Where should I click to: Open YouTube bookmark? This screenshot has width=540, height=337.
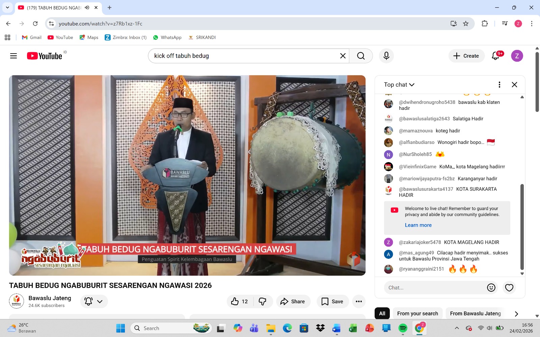point(60,37)
